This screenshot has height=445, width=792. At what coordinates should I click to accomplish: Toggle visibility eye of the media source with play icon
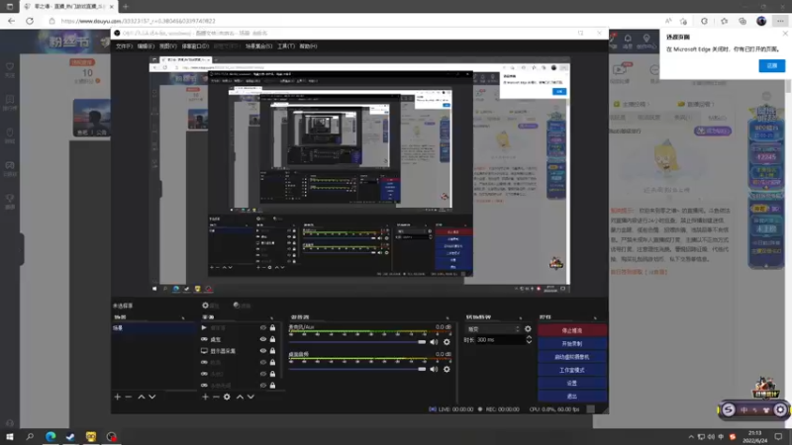[263, 327]
